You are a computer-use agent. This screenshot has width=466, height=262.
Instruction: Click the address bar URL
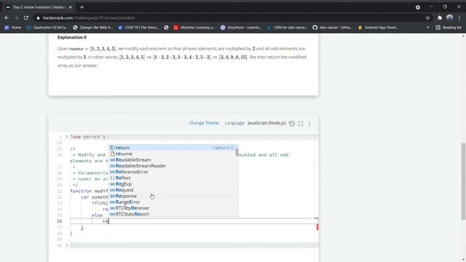[89, 17]
